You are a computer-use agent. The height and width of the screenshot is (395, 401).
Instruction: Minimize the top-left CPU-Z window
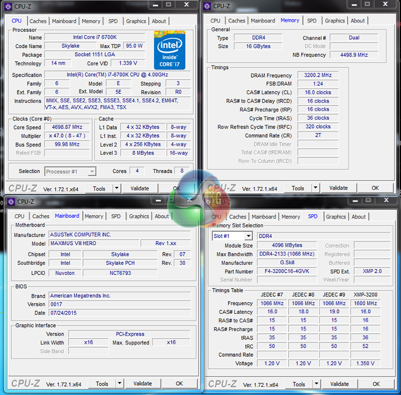[x=156, y=5]
